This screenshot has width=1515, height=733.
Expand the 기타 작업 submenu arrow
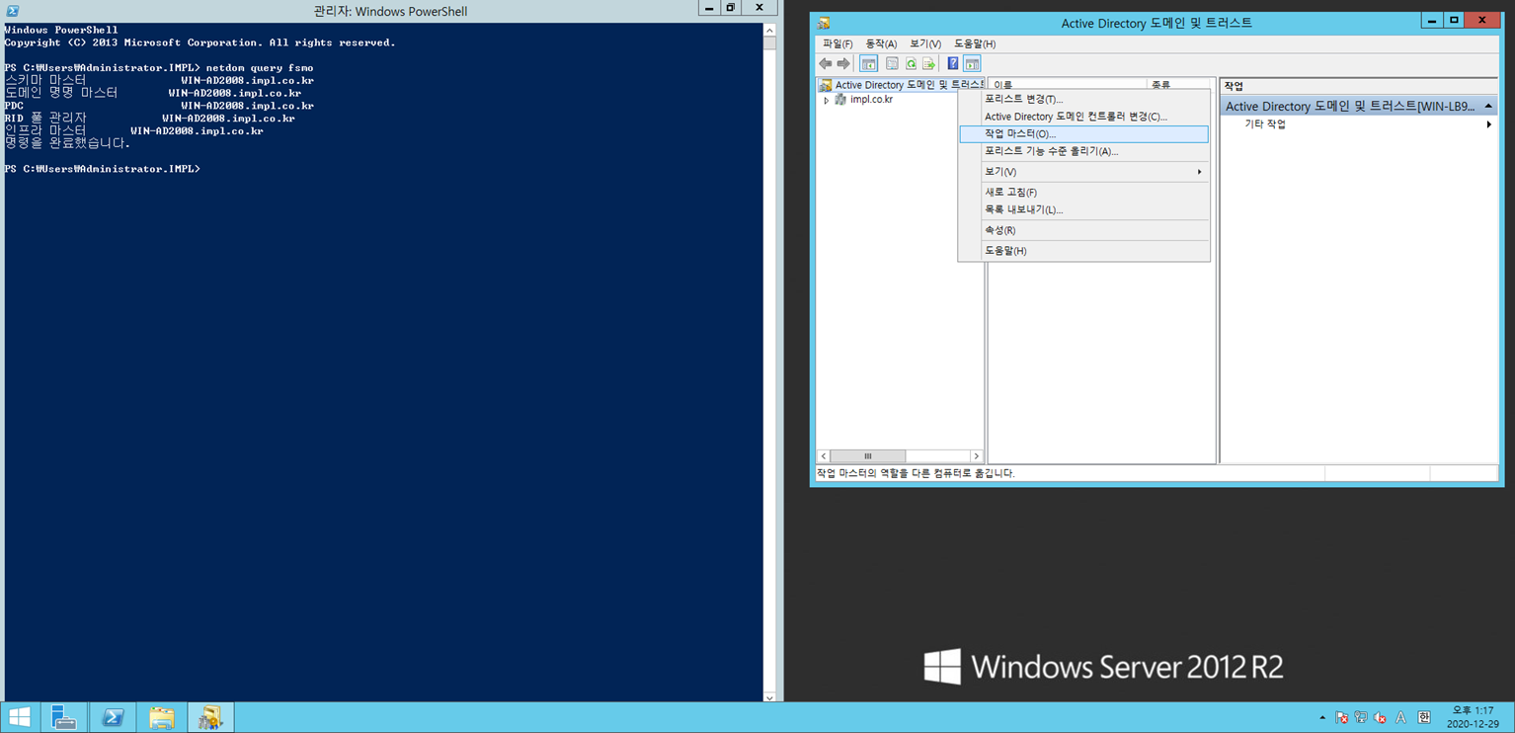point(1489,124)
